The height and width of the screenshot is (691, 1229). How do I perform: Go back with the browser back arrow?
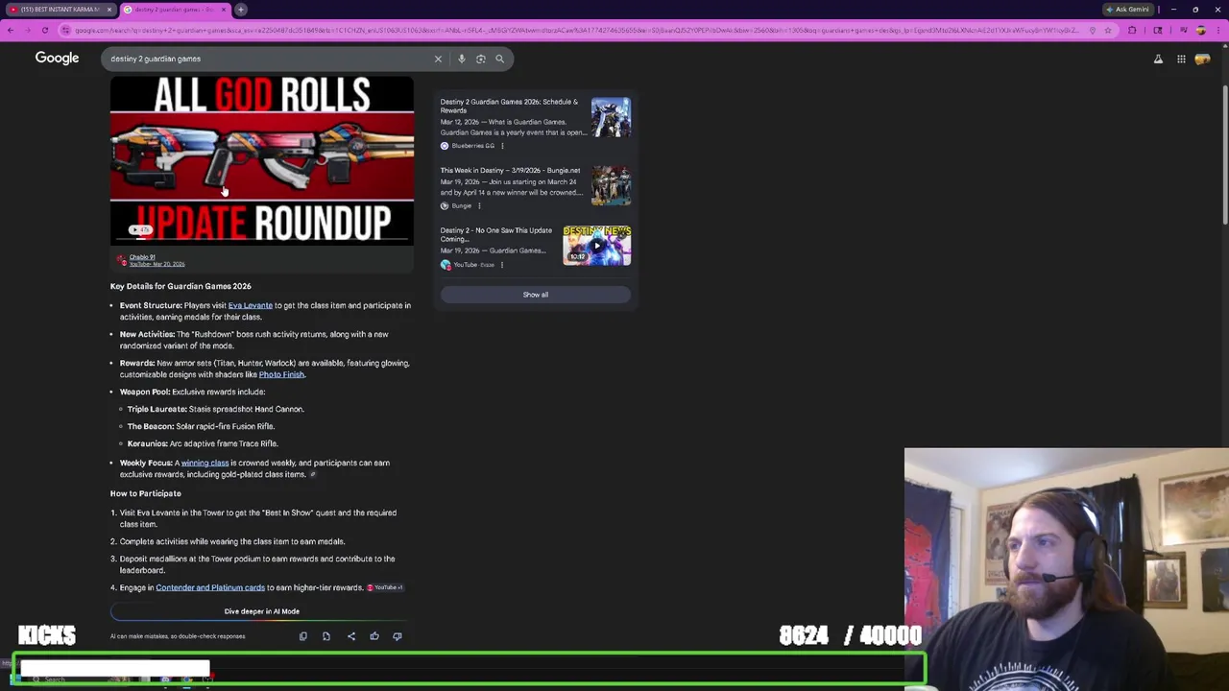point(11,30)
